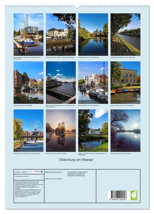Click the 'D-82008 Unterhaching' line
154x214 pixels.
(76, 175)
